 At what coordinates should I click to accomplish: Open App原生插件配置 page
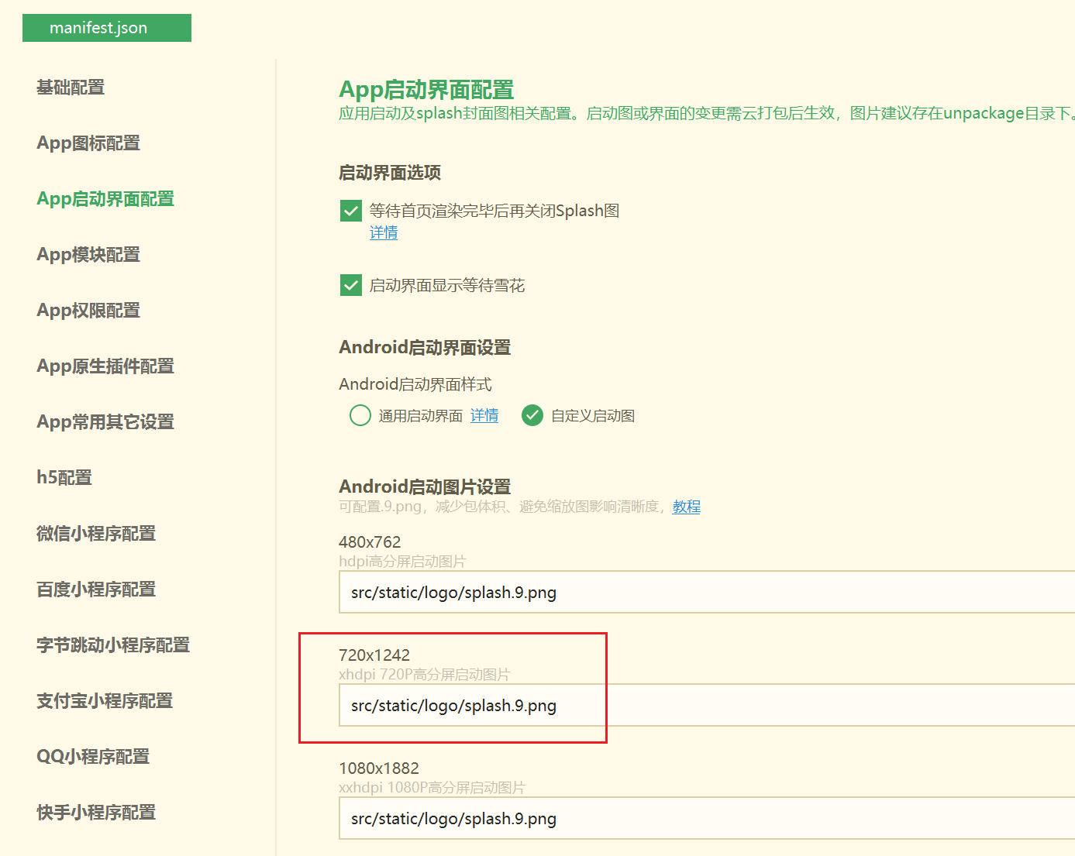(105, 366)
